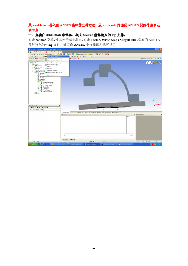This screenshot has height=266, width=188.
Task: Click the New document toolbar icon
Action: click(x=55, y=54)
